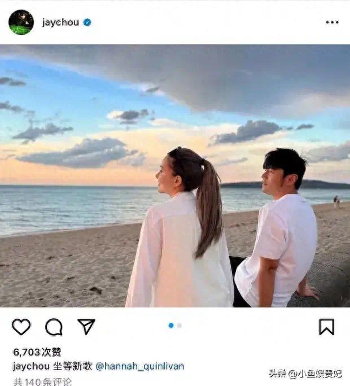This screenshot has width=350, height=386.
Task: Expand all 140 comments
Action: click(x=42, y=381)
